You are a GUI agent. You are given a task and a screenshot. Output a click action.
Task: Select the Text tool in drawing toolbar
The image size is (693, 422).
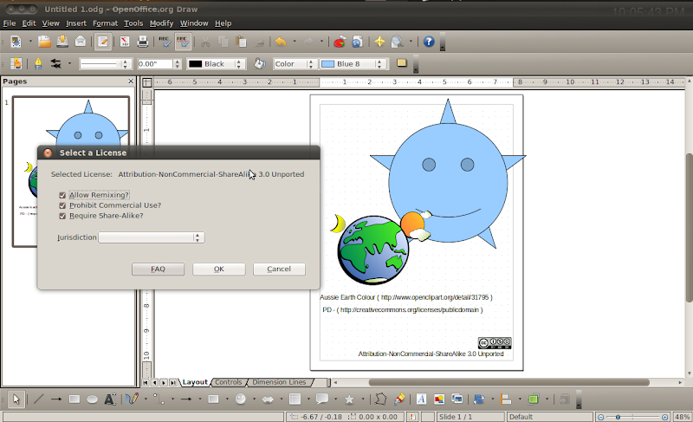coord(110,399)
